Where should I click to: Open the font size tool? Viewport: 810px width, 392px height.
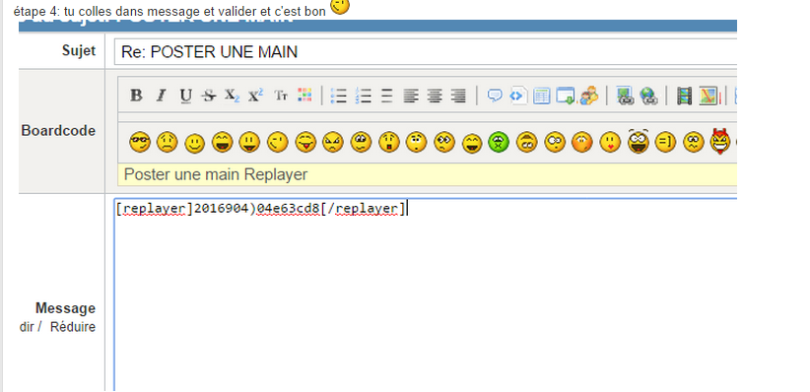click(x=281, y=96)
